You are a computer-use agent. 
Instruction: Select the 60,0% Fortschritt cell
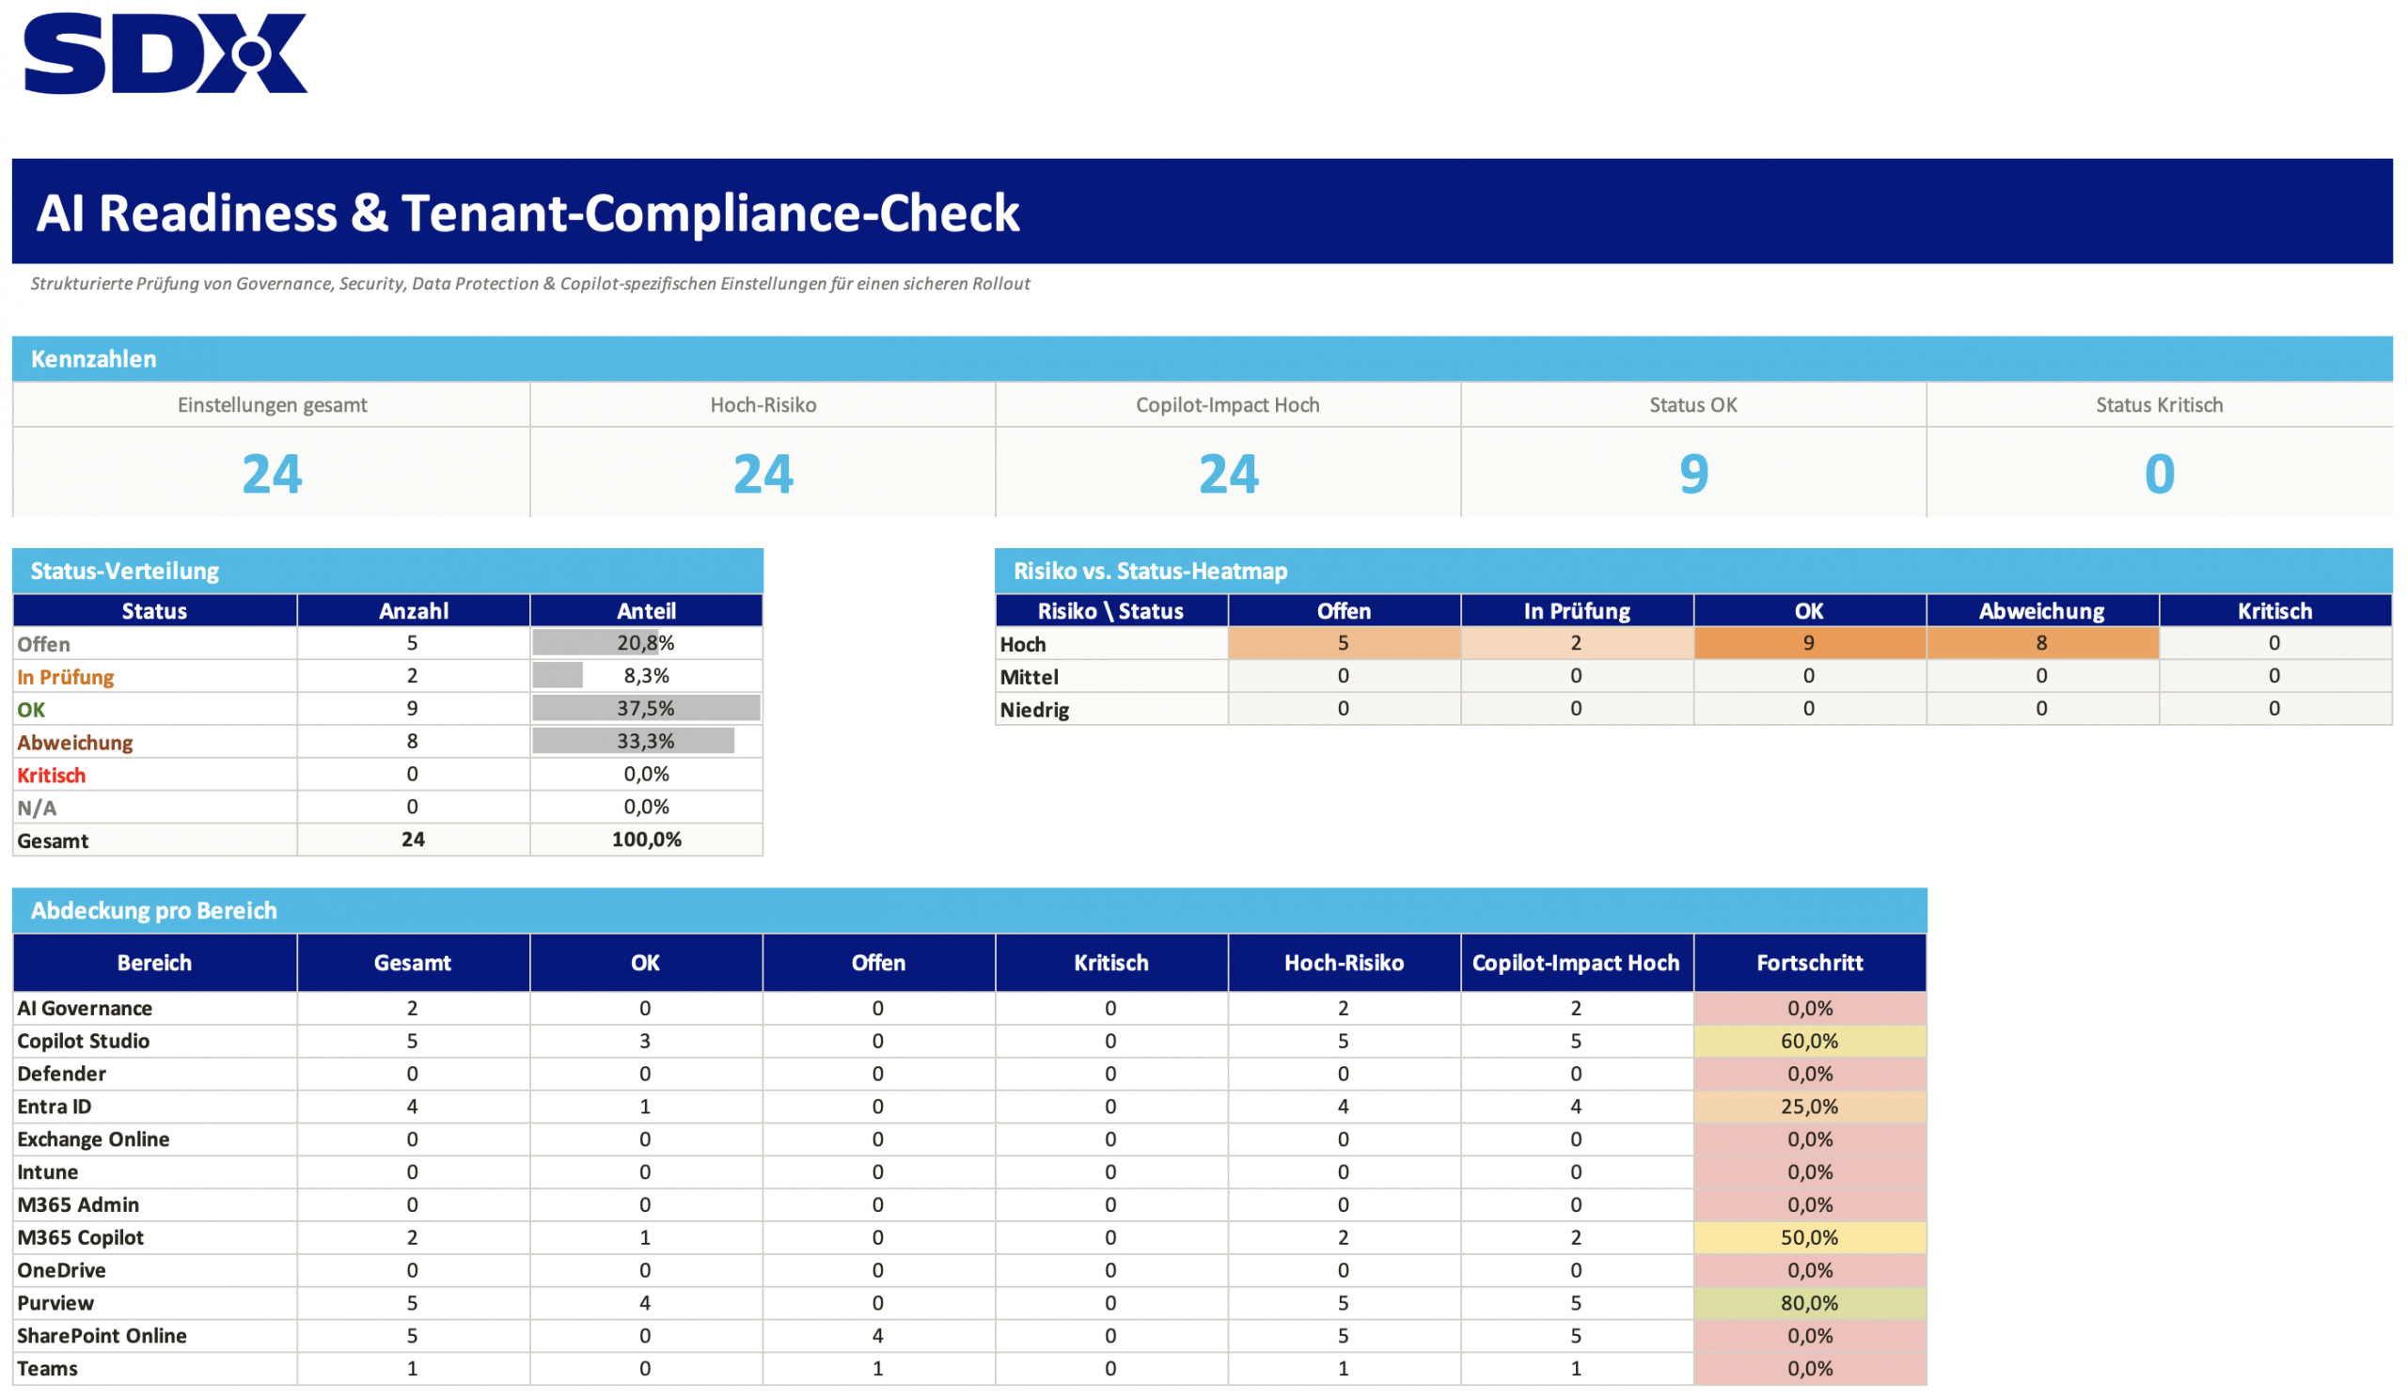coord(1810,1041)
